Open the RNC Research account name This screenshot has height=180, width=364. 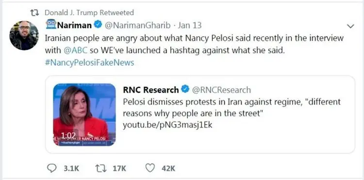[151, 90]
